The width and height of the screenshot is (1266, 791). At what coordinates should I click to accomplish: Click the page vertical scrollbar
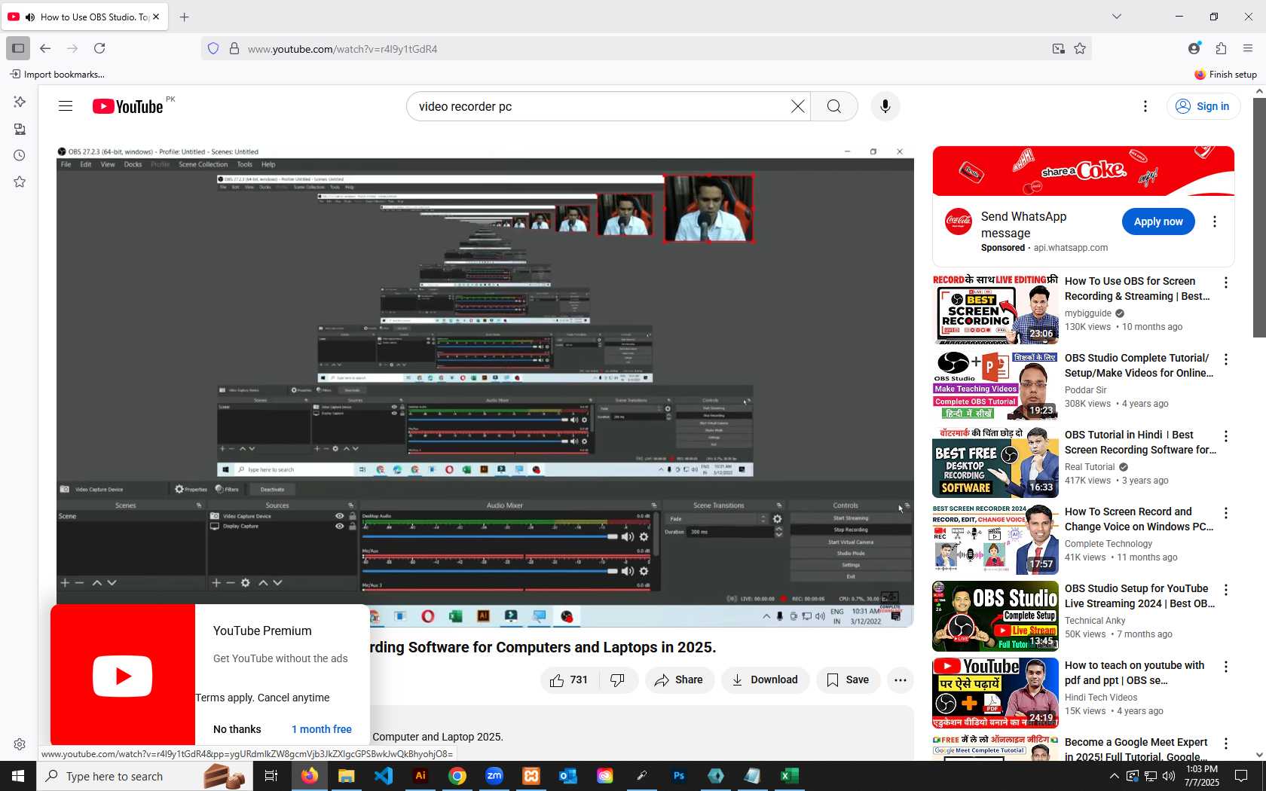pyautogui.click(x=1259, y=218)
